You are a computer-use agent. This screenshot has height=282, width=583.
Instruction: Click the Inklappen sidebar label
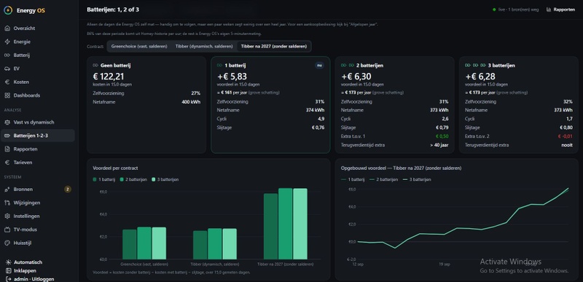click(x=25, y=270)
